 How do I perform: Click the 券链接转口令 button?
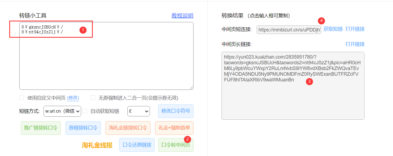pos(83,128)
